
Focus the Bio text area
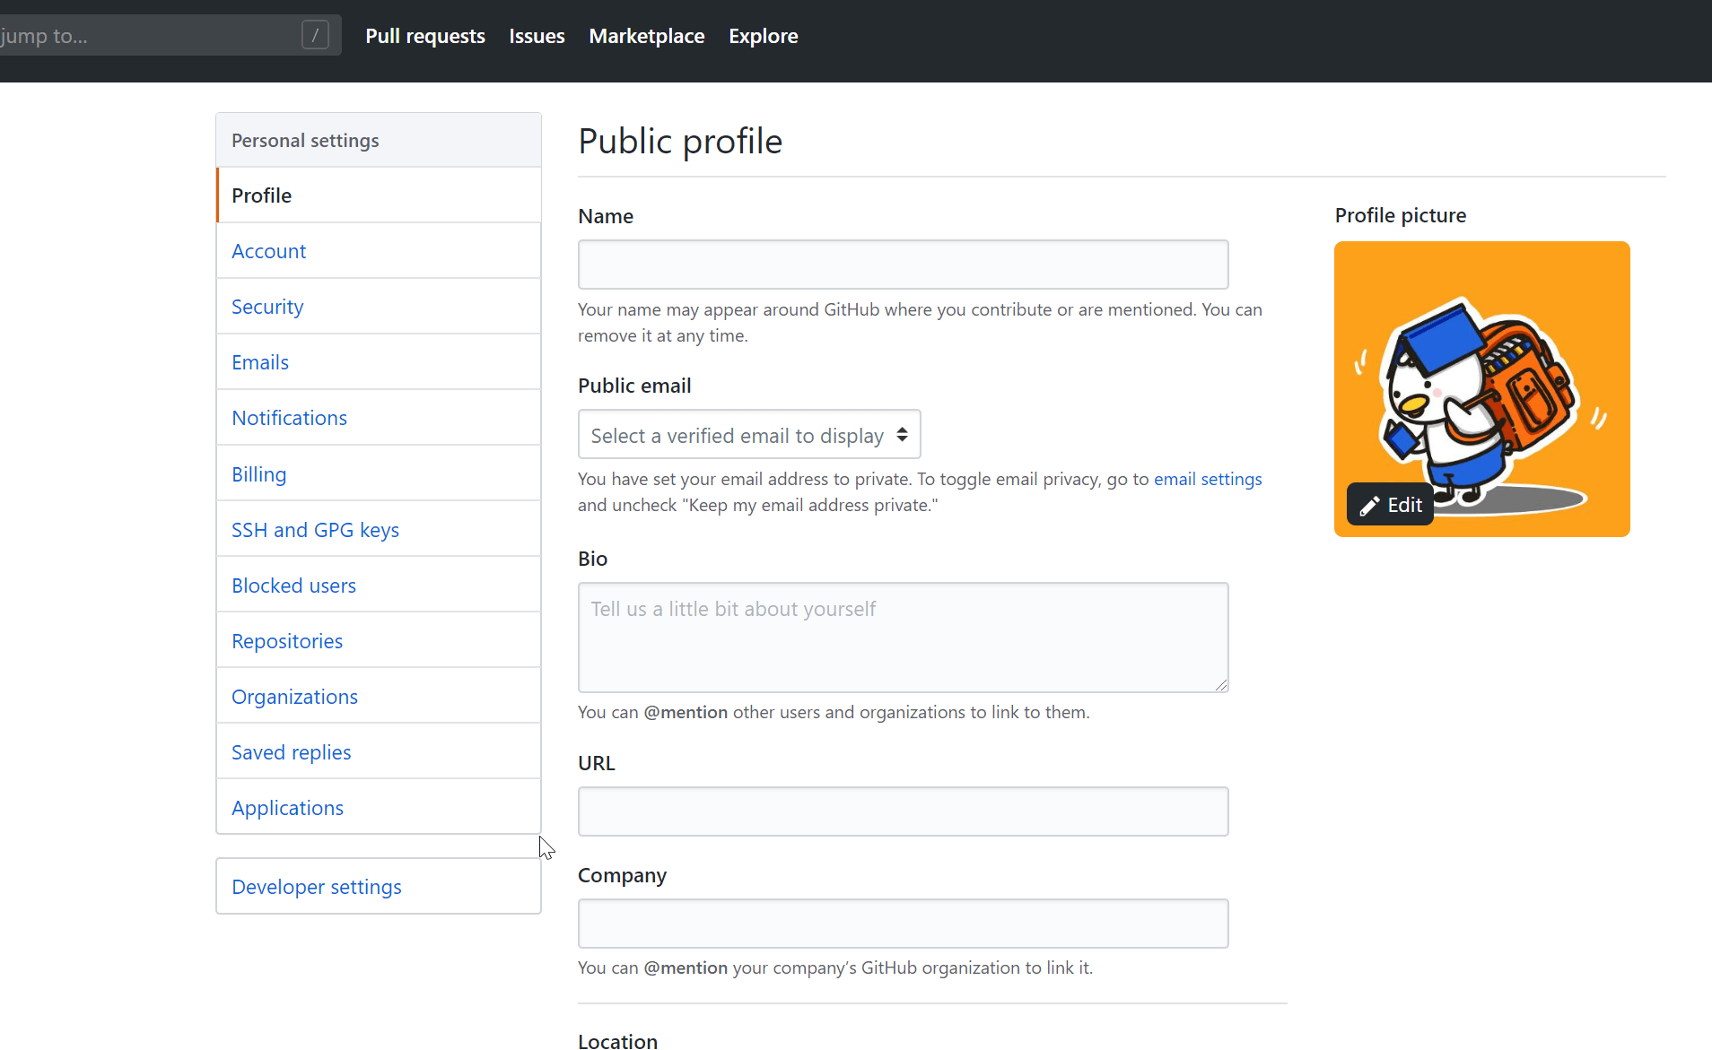click(x=903, y=638)
